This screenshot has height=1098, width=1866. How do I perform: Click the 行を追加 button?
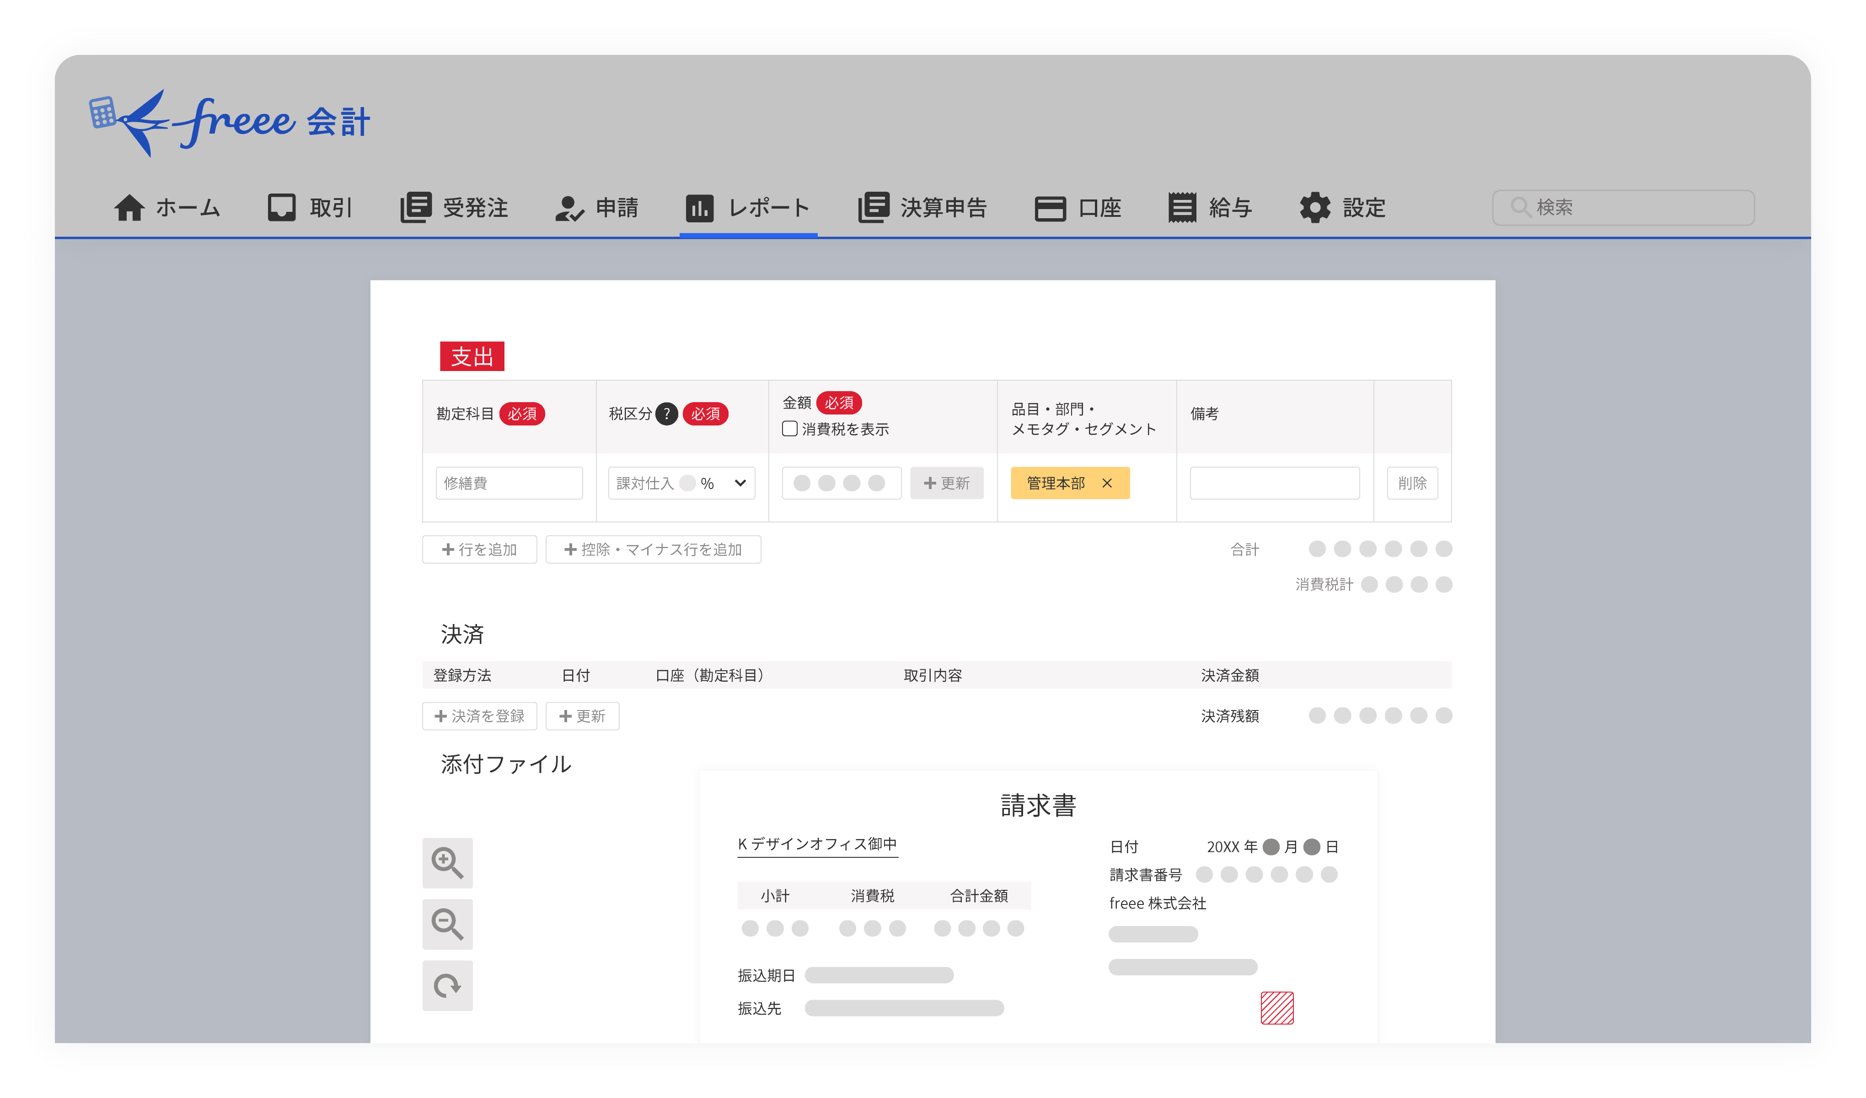tap(479, 550)
